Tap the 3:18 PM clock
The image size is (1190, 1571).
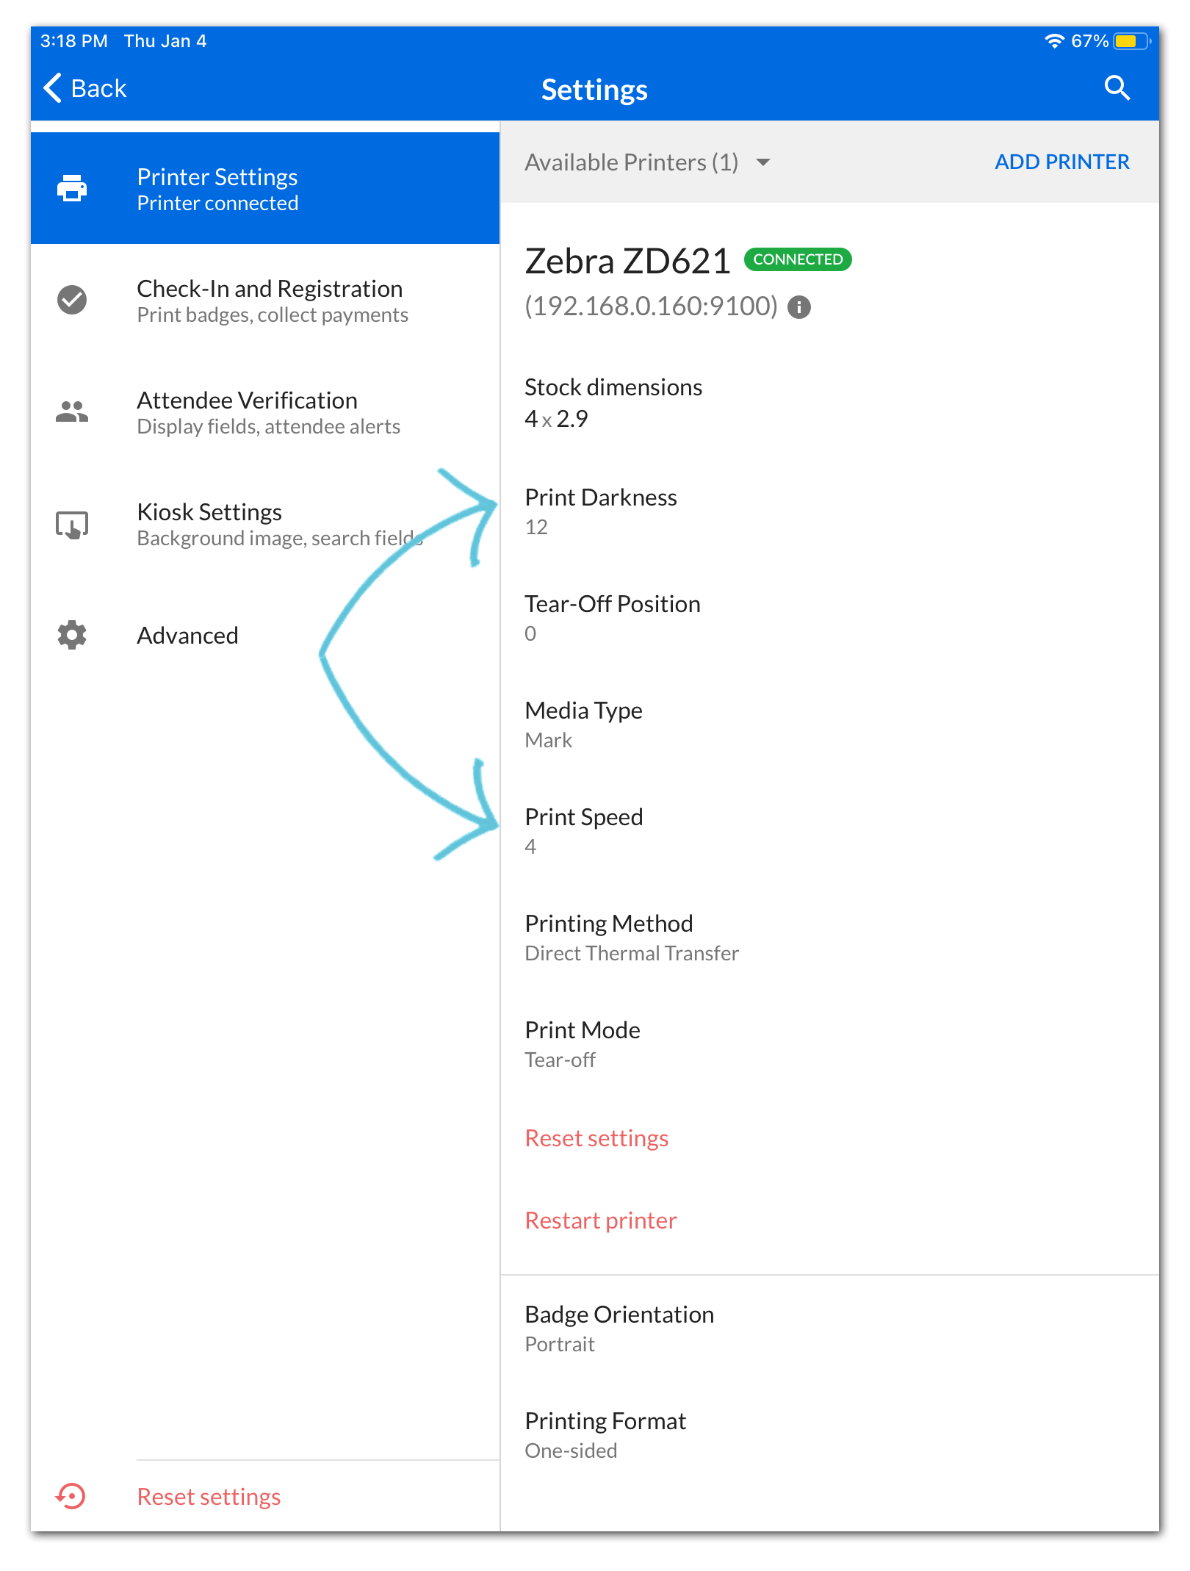click(73, 41)
